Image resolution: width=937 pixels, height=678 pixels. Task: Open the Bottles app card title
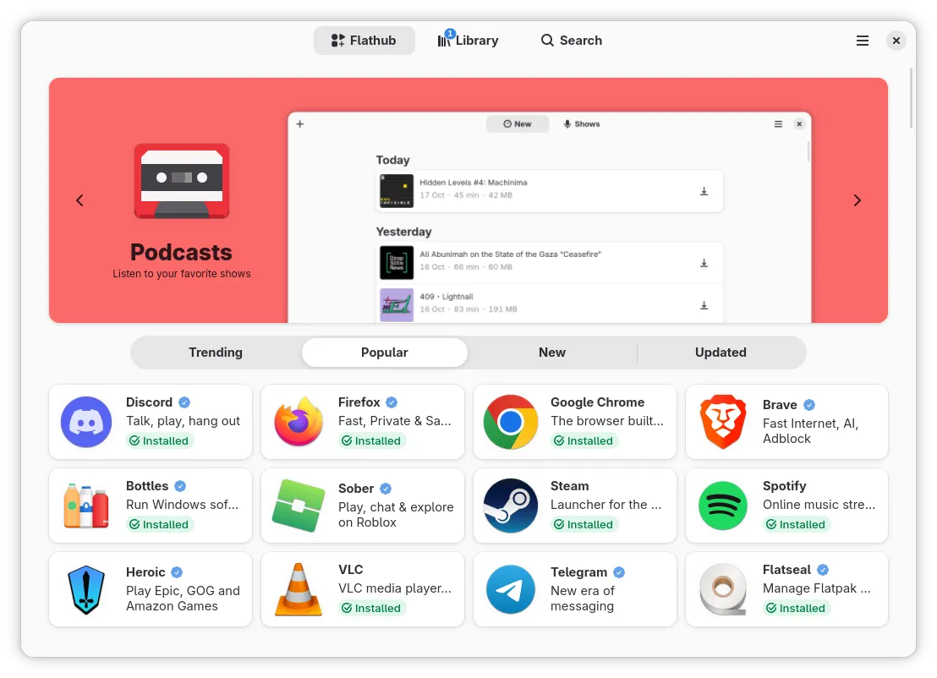click(147, 486)
